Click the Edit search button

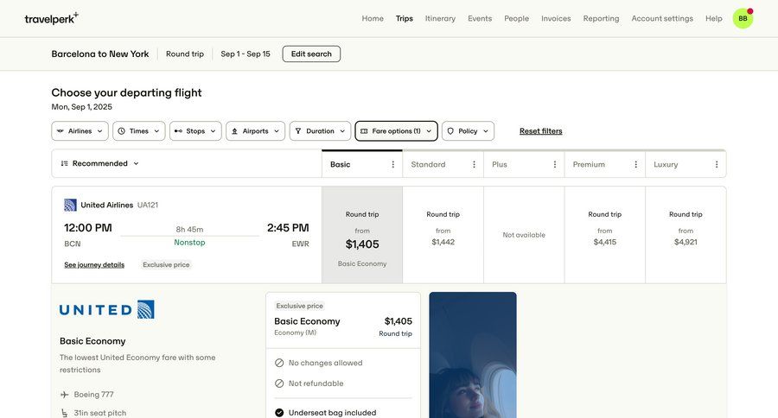(x=311, y=54)
